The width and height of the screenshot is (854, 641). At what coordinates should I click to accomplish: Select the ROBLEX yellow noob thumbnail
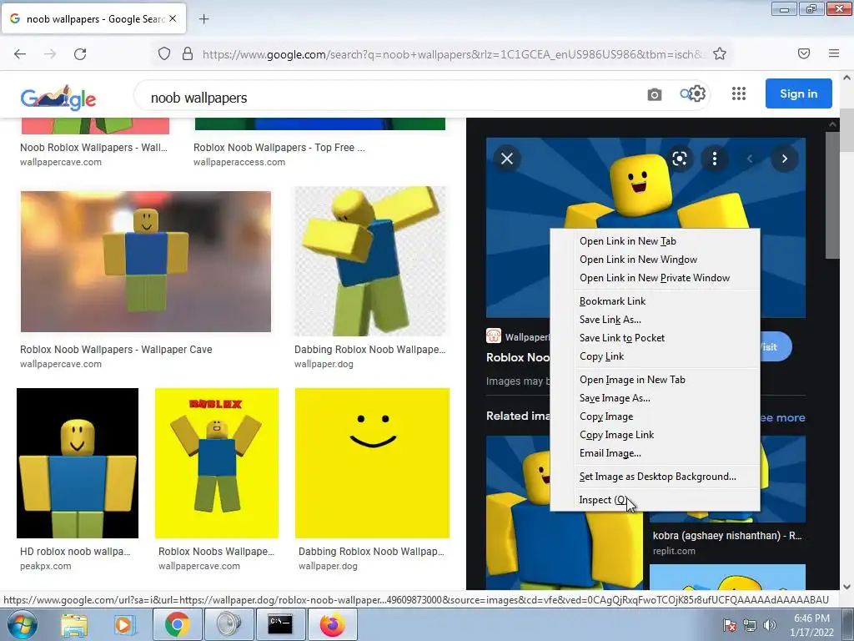pyautogui.click(x=217, y=463)
